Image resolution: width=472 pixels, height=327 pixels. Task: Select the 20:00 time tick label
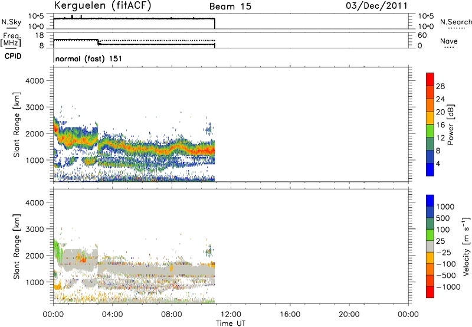click(349, 315)
